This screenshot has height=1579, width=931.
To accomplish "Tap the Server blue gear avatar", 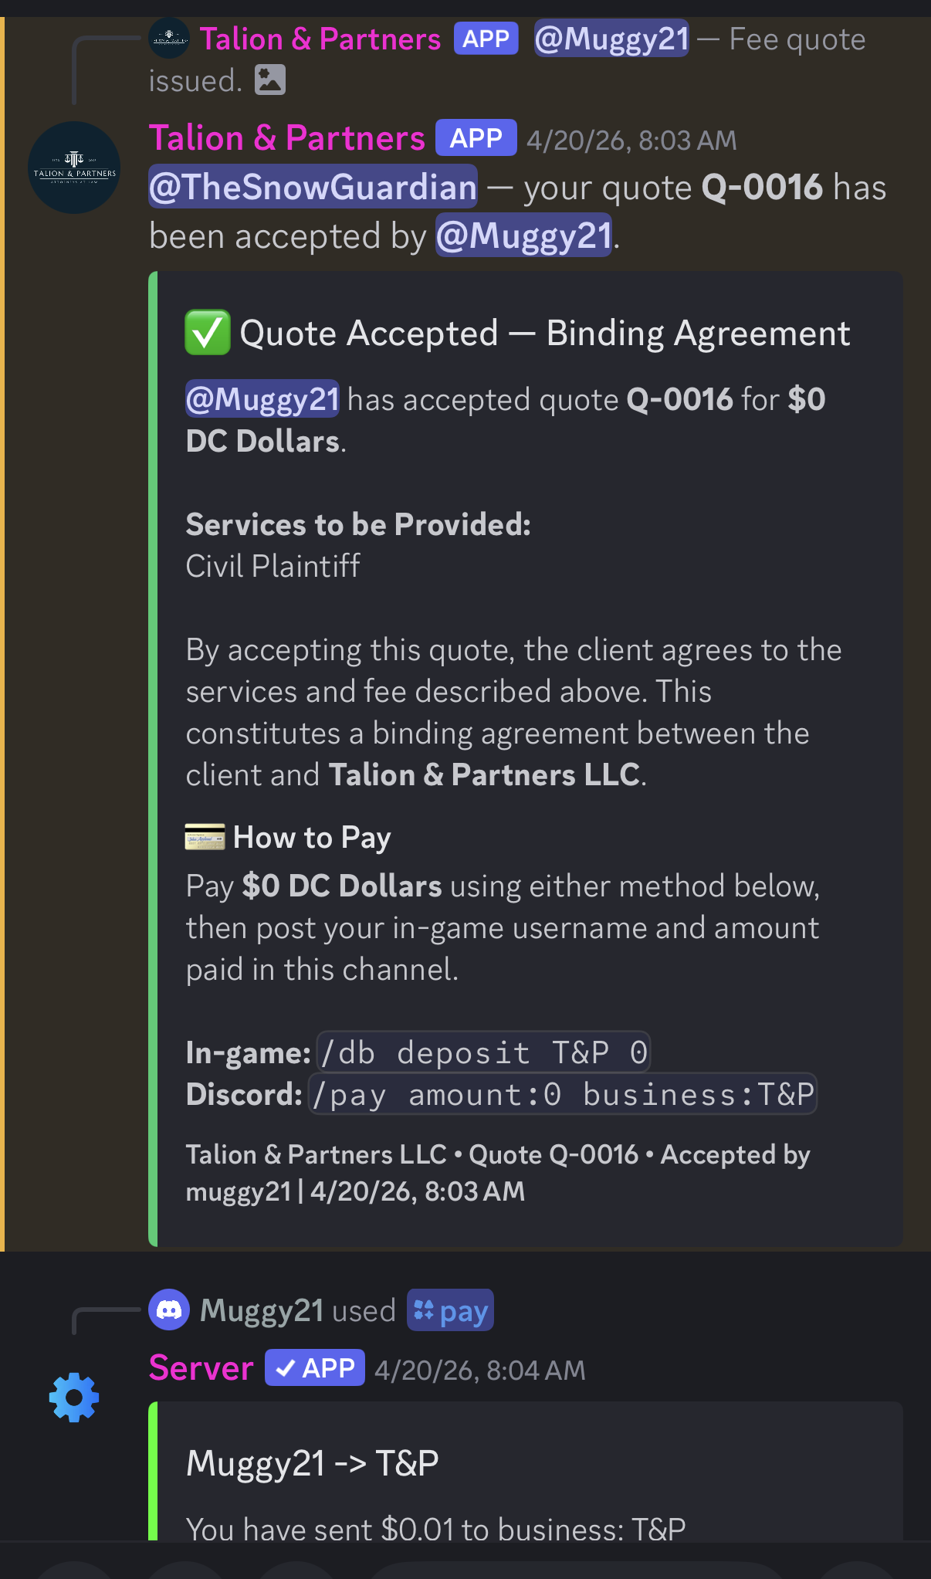I will (x=74, y=1398).
